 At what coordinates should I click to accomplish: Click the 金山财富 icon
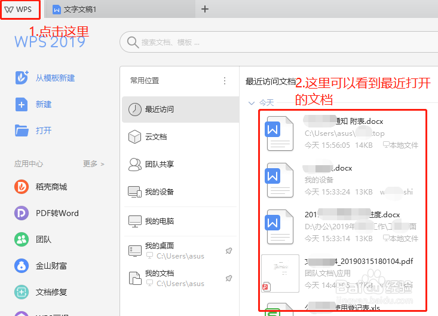pyautogui.click(x=22, y=266)
